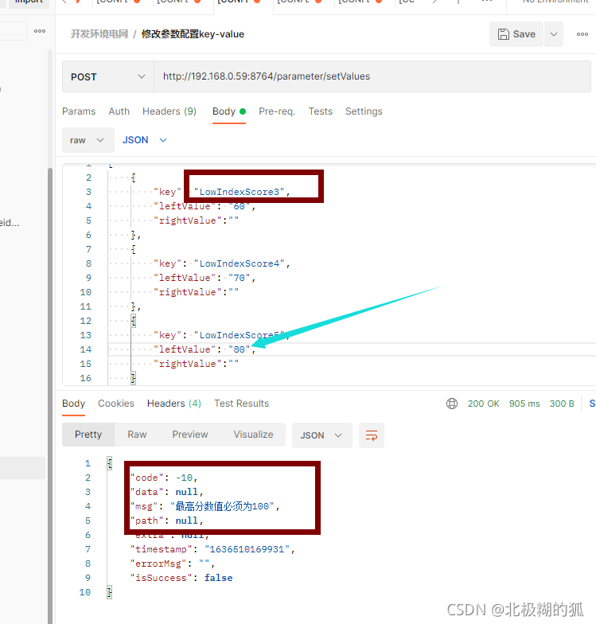Open the request more-actions menu beside Save

582,34
